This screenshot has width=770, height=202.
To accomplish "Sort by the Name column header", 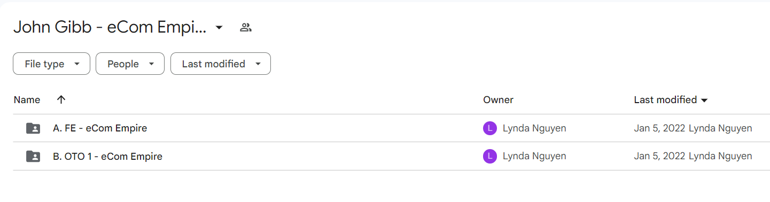I will 27,99.
